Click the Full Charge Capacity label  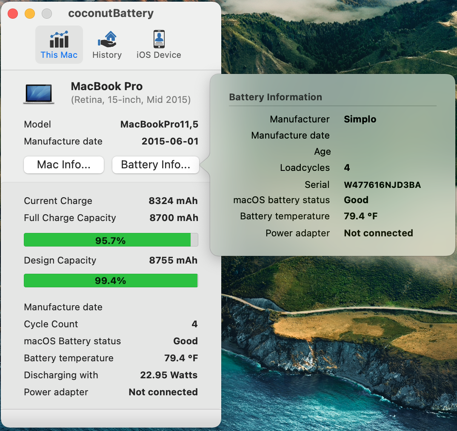(x=70, y=218)
